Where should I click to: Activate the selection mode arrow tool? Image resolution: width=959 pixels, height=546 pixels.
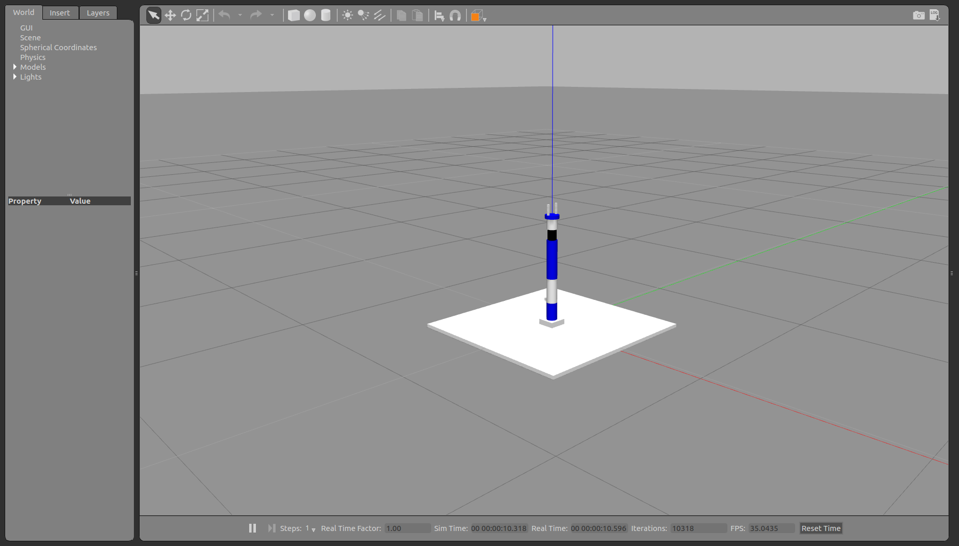pos(154,16)
